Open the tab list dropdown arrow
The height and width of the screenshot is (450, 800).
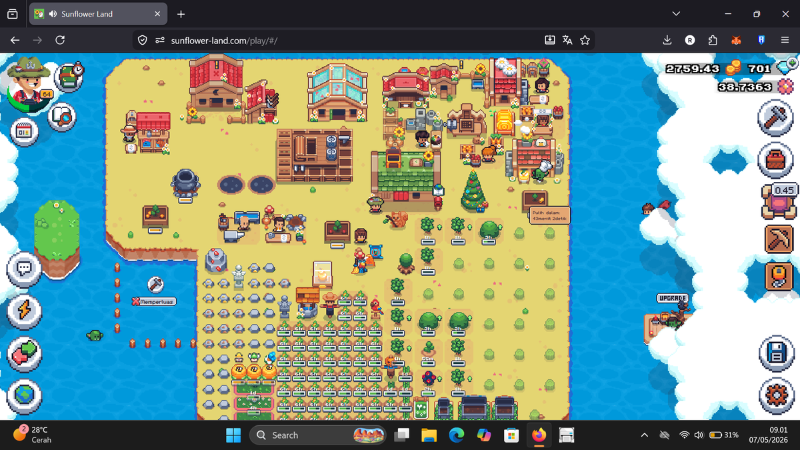point(676,14)
